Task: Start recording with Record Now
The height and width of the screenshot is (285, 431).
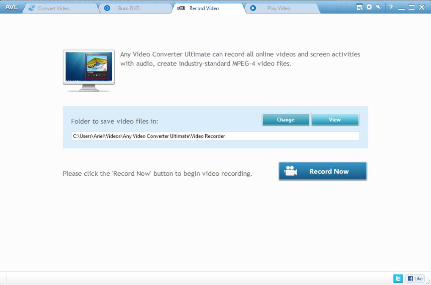Action: tap(323, 171)
